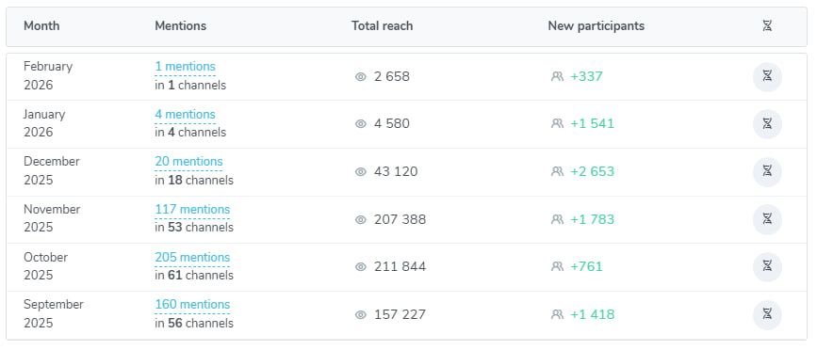Click the '2 658' total reach value
This screenshot has height=350, width=817.
pyautogui.click(x=392, y=77)
